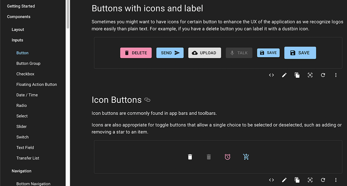Image resolution: width=347 pixels, height=186 pixels.
Task: Open the three-dot menu under the Icon Buttons demo
Action: pos(336,180)
